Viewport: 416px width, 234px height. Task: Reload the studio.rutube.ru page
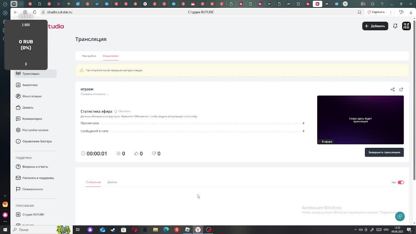click(x=34, y=12)
